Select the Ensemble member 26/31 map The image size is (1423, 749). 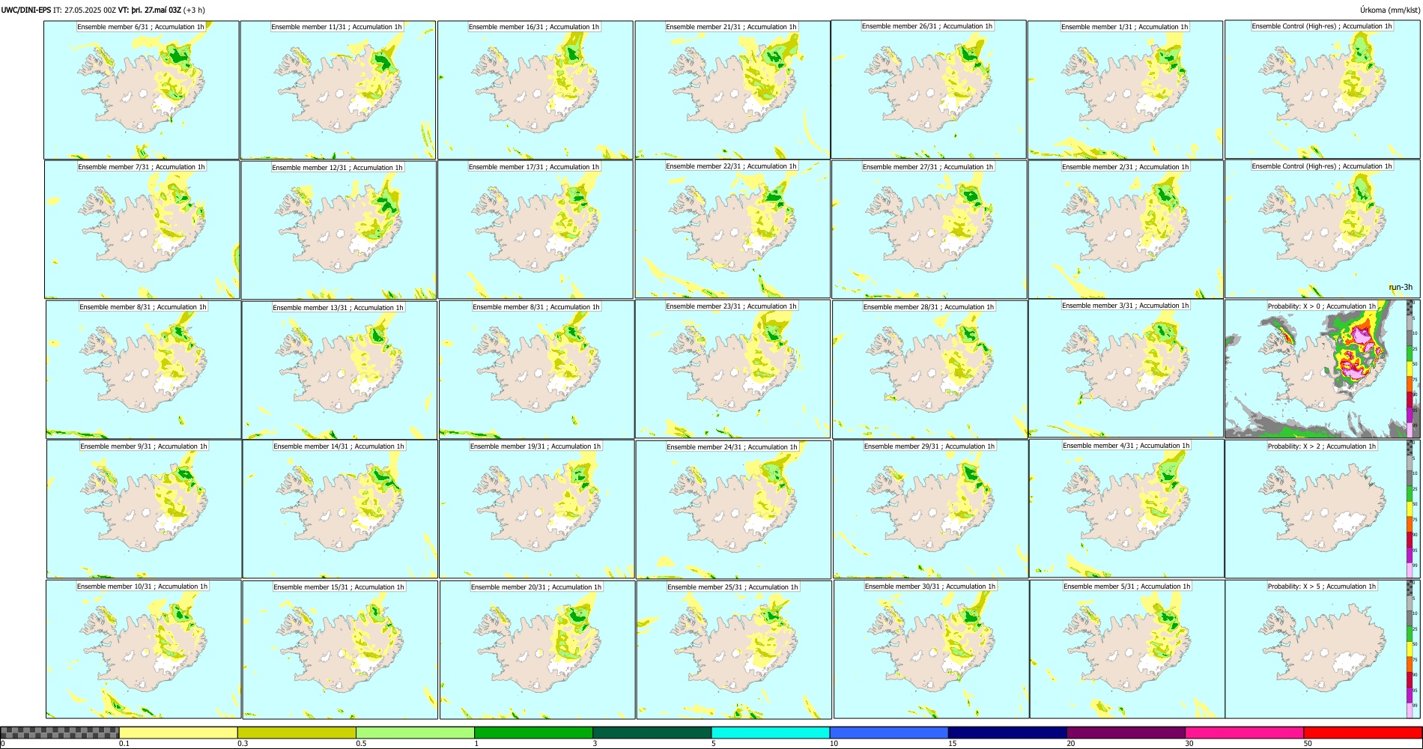coord(929,89)
